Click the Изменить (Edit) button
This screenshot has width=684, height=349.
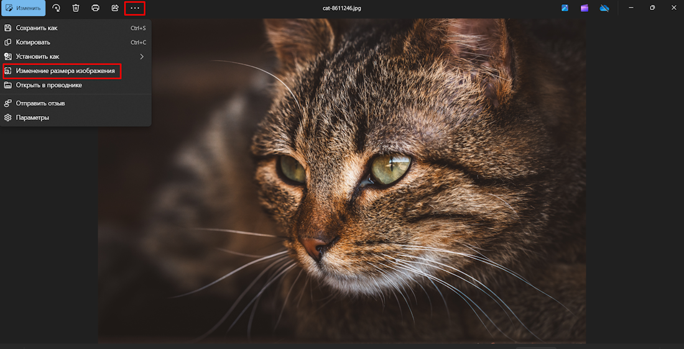tap(23, 8)
